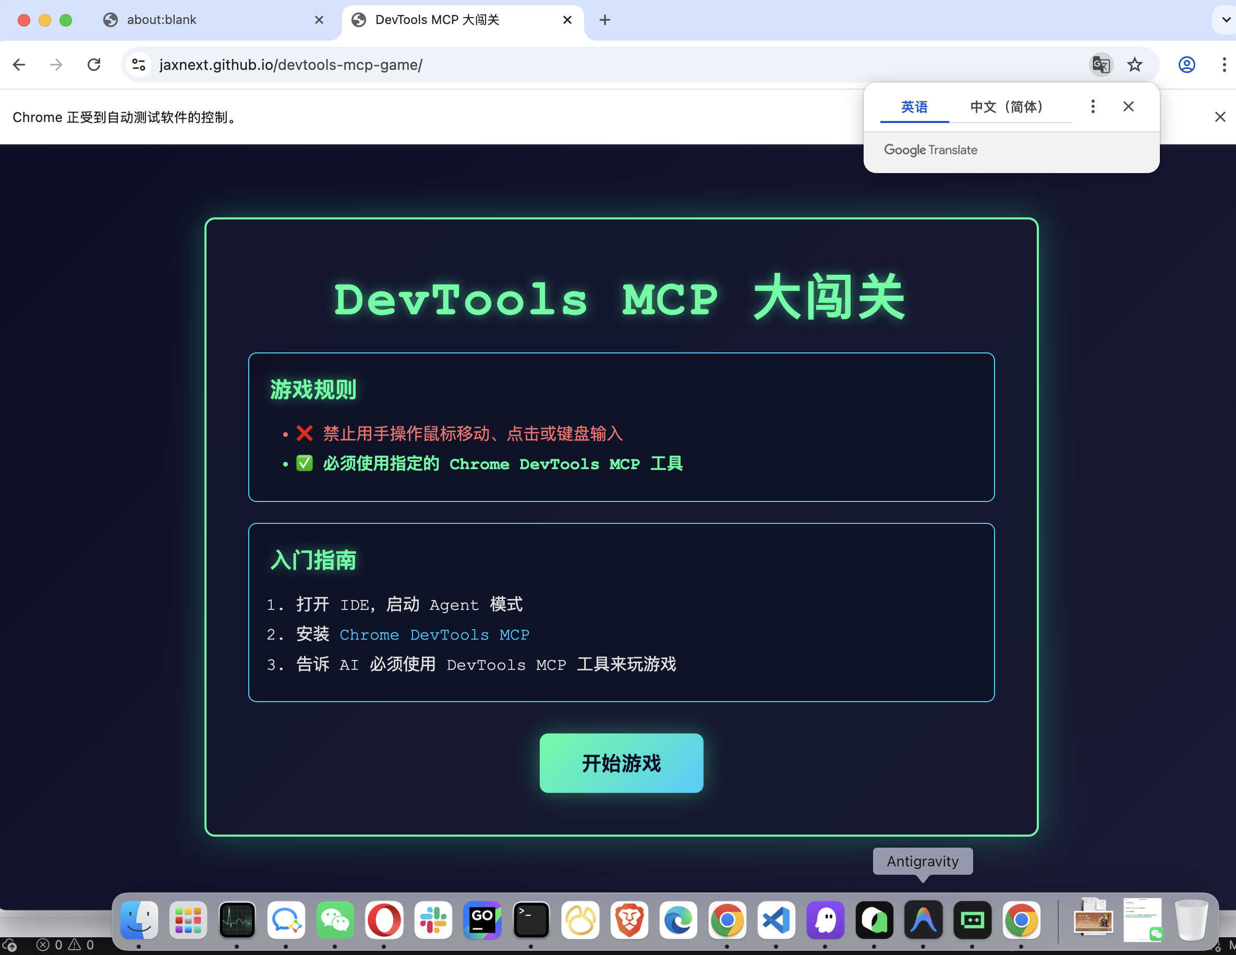Switch to the about:blank tab
Screen dimensions: 1236x955
[x=162, y=20]
